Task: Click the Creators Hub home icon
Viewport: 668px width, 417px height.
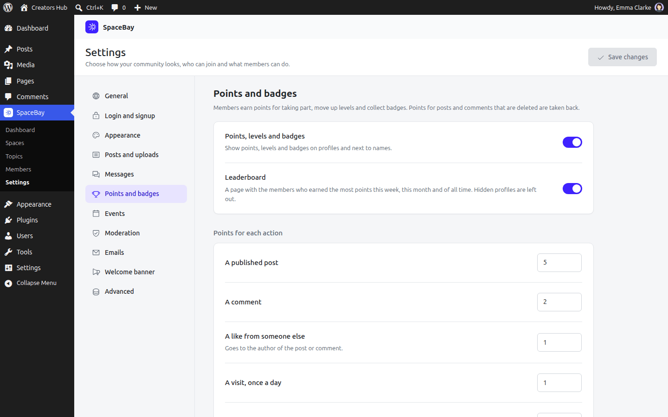Action: 24,7
